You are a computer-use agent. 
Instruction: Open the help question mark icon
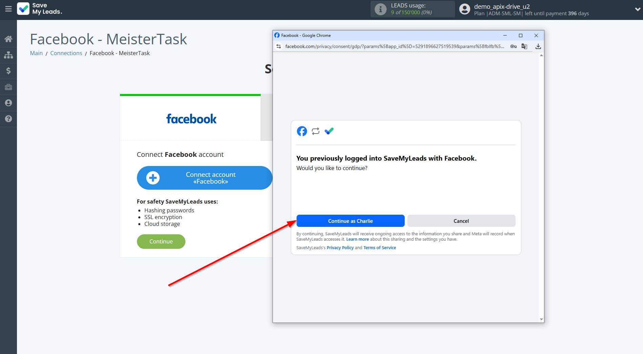click(x=8, y=119)
